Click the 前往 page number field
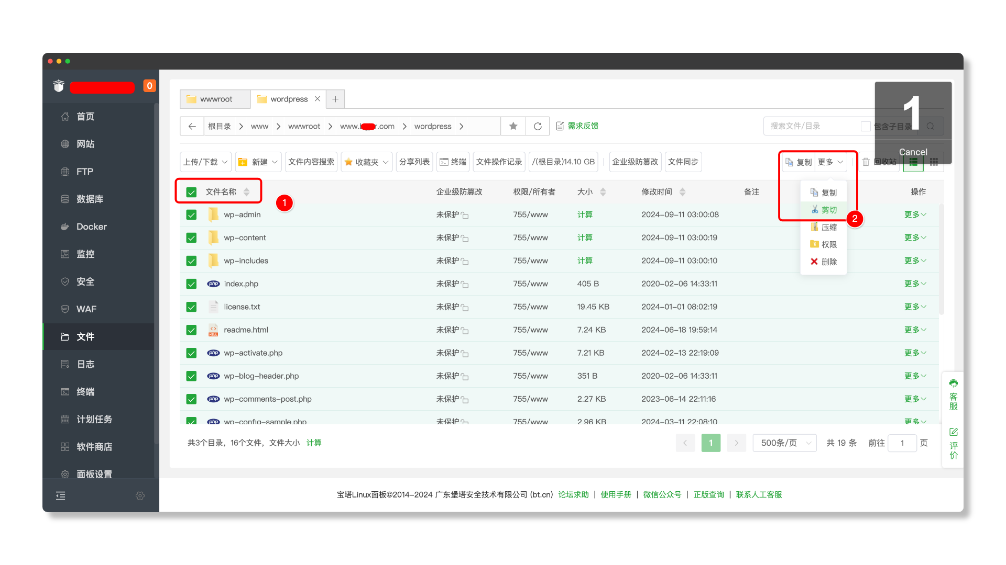Screen dimensions: 1006x565 pos(902,443)
